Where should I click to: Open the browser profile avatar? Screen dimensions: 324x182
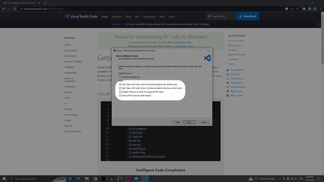coord(315,9)
